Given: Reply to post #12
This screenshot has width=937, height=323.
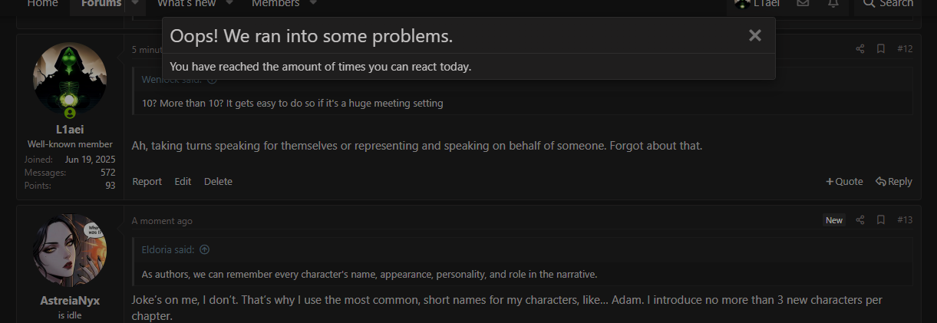Looking at the screenshot, I should click(x=894, y=182).
